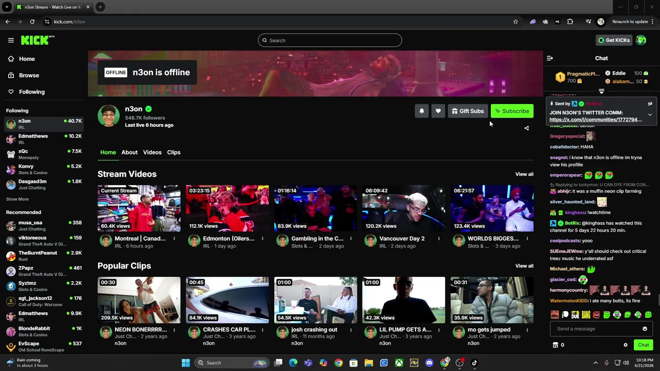
Task: Select the About tab
Action: [129, 152]
